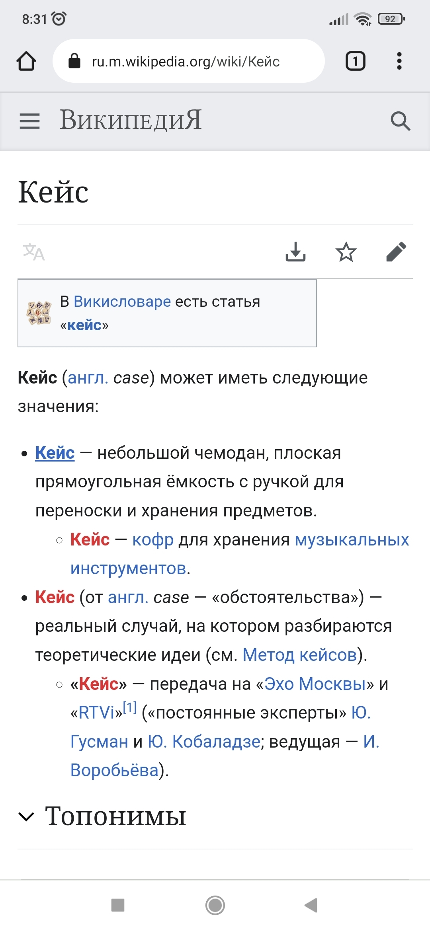430x931 pixels.
Task: Open the tab switcher showing 1 tab
Action: (x=355, y=61)
